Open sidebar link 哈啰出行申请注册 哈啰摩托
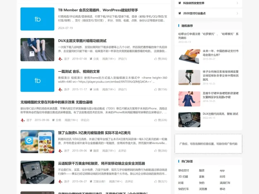 (x=208, y=36)
